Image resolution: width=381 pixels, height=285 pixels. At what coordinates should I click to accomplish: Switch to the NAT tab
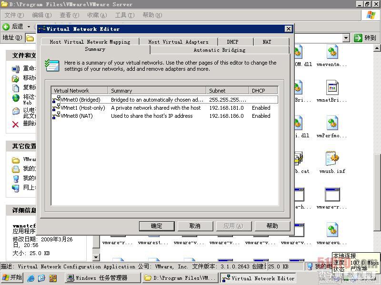[267, 42]
